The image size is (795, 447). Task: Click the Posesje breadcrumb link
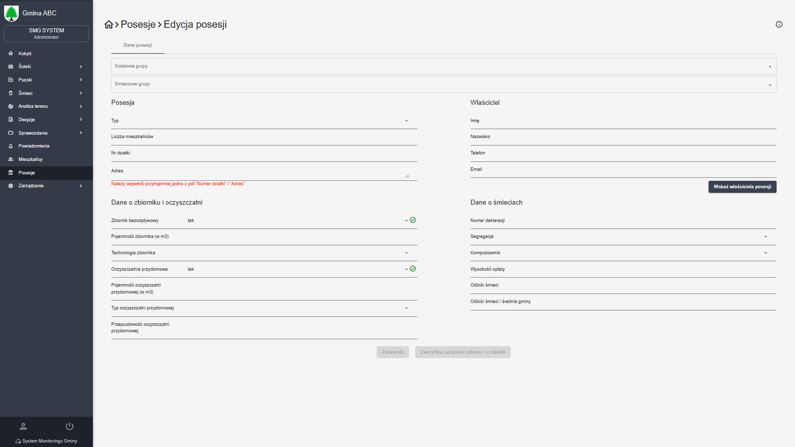138,25
